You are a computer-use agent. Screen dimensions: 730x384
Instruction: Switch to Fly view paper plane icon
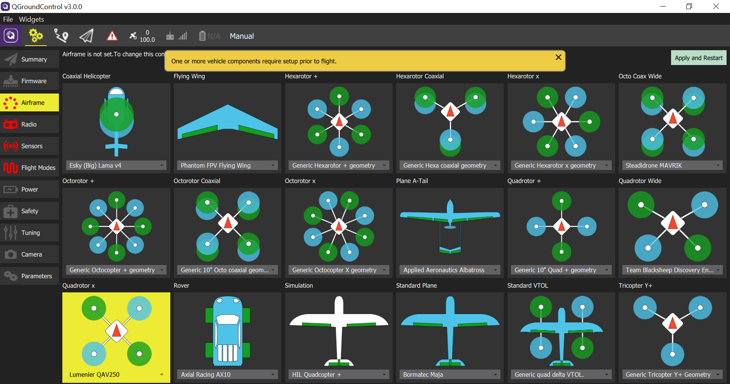pyautogui.click(x=86, y=36)
